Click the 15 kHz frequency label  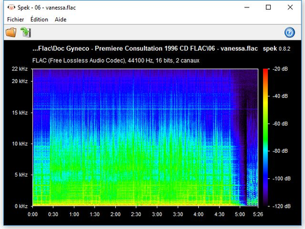tap(20, 112)
